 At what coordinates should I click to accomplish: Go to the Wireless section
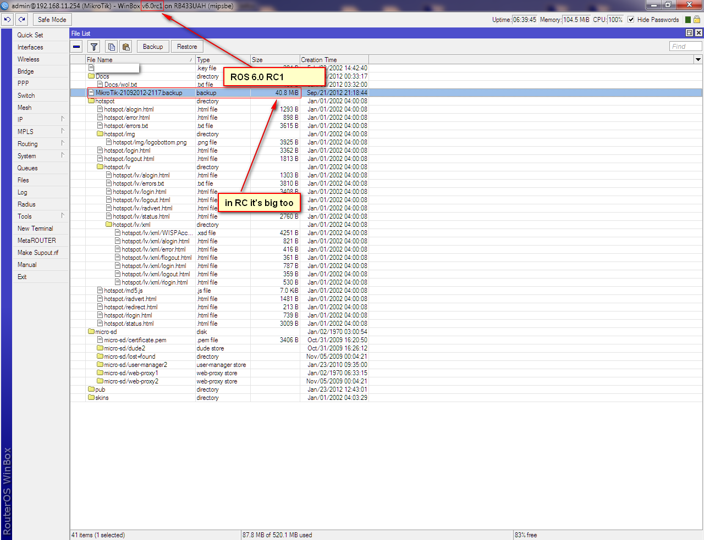coord(29,59)
